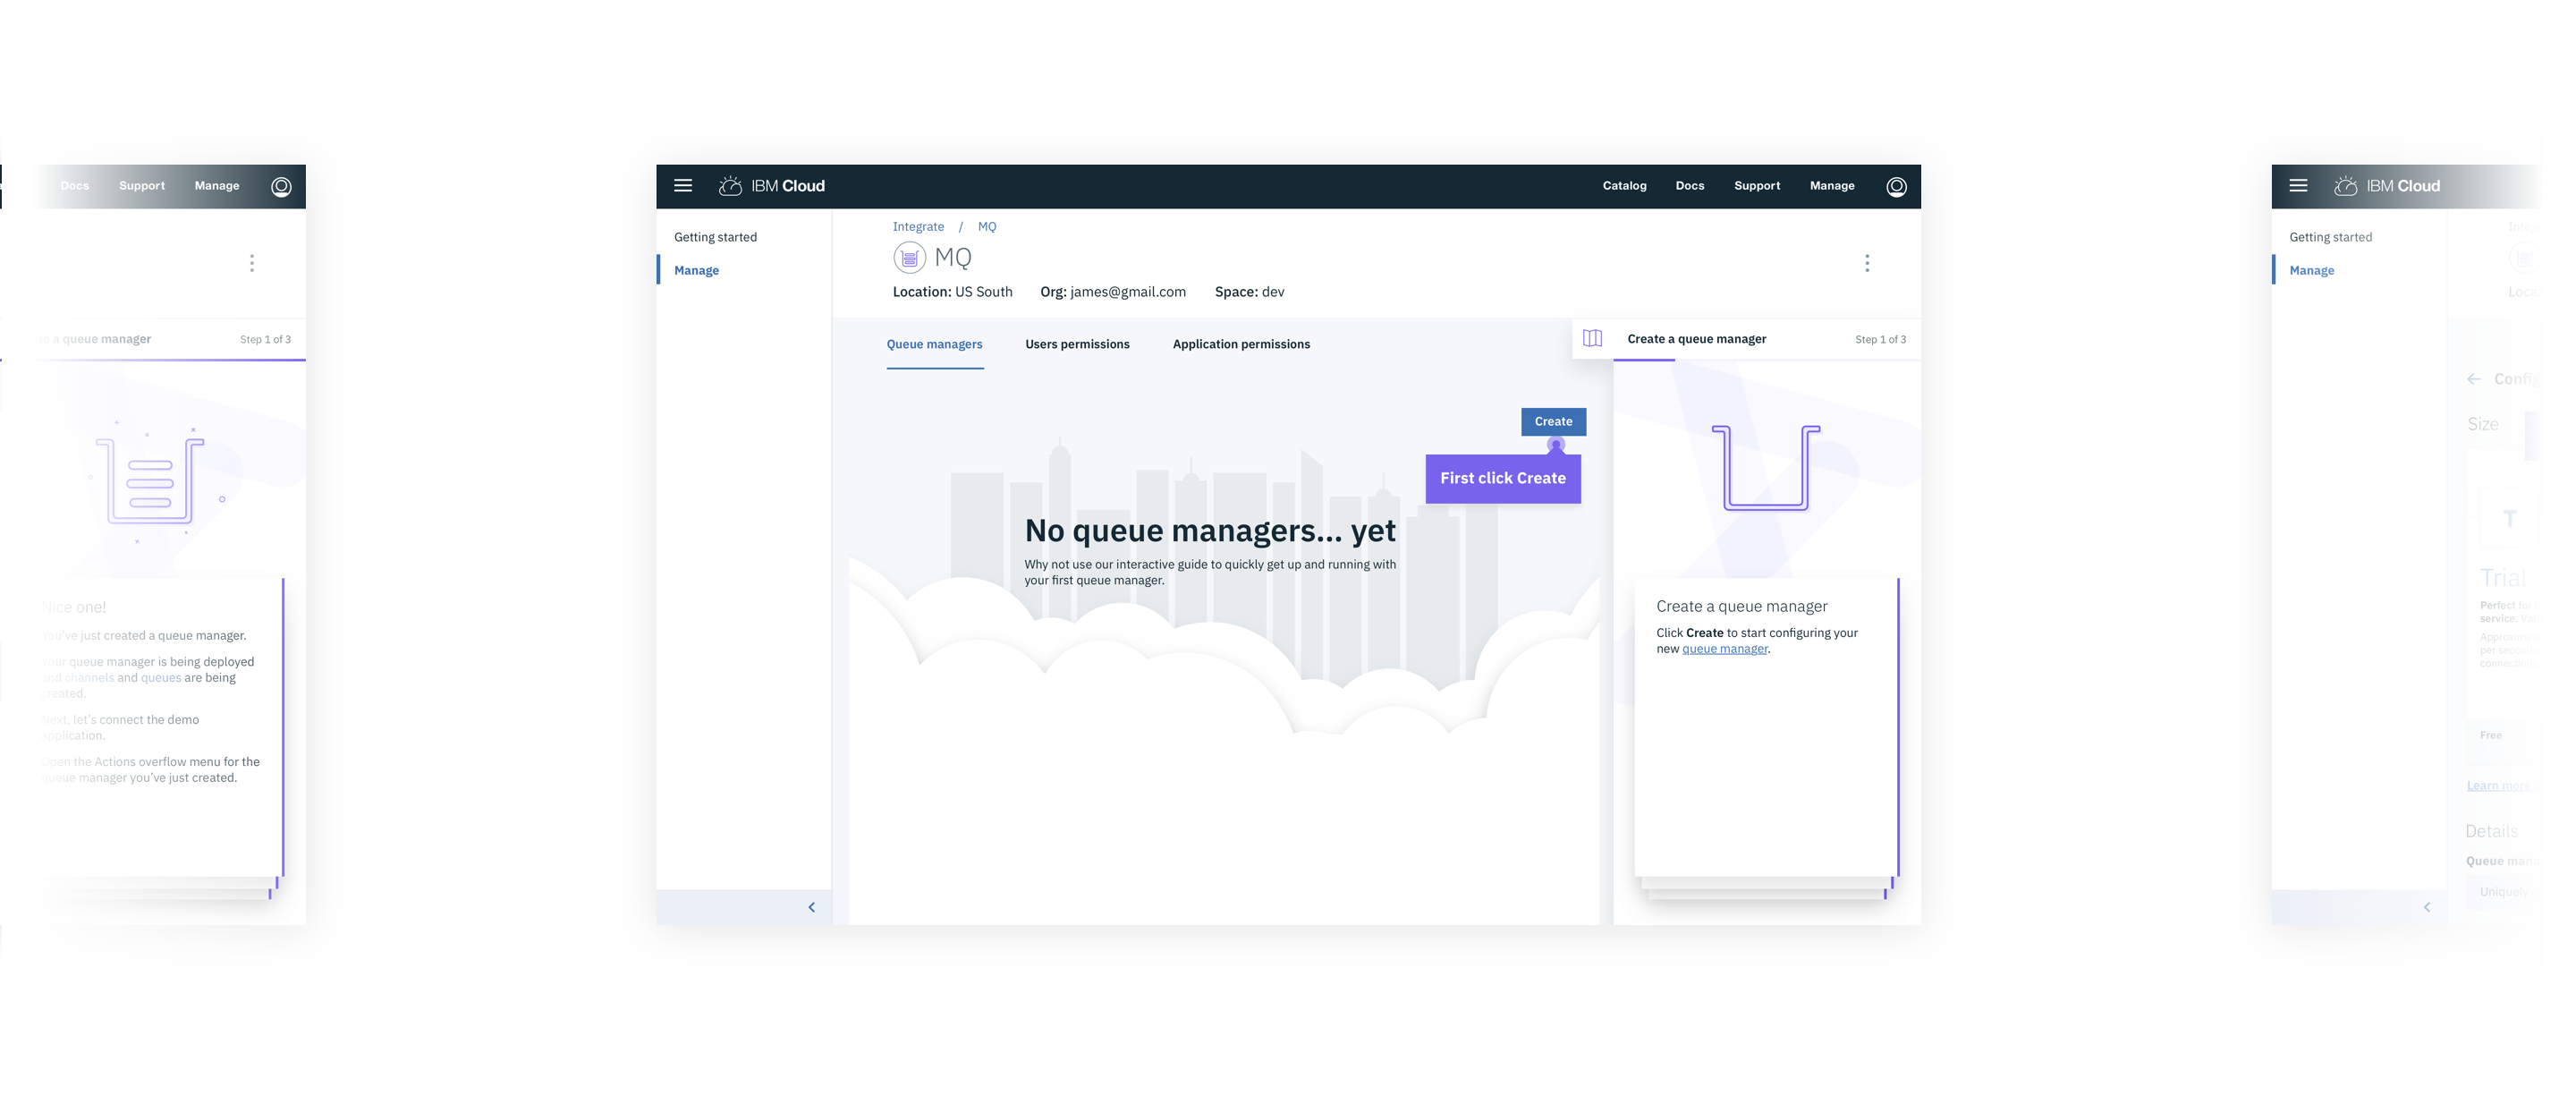Click Step 1 of 3 in left window
Viewport: 2576px width, 1104px height.
[265, 340]
